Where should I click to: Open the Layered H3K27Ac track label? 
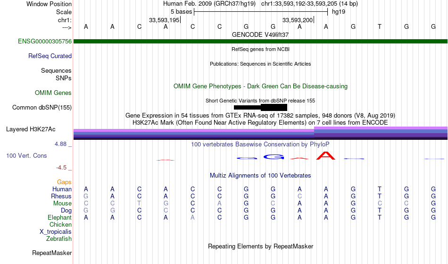pos(31,129)
